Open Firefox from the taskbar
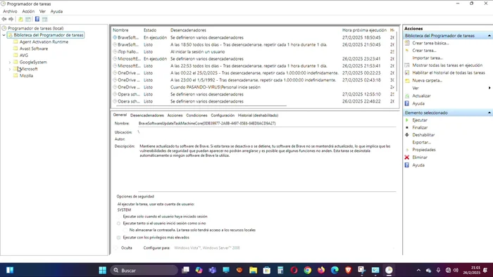 321,270
